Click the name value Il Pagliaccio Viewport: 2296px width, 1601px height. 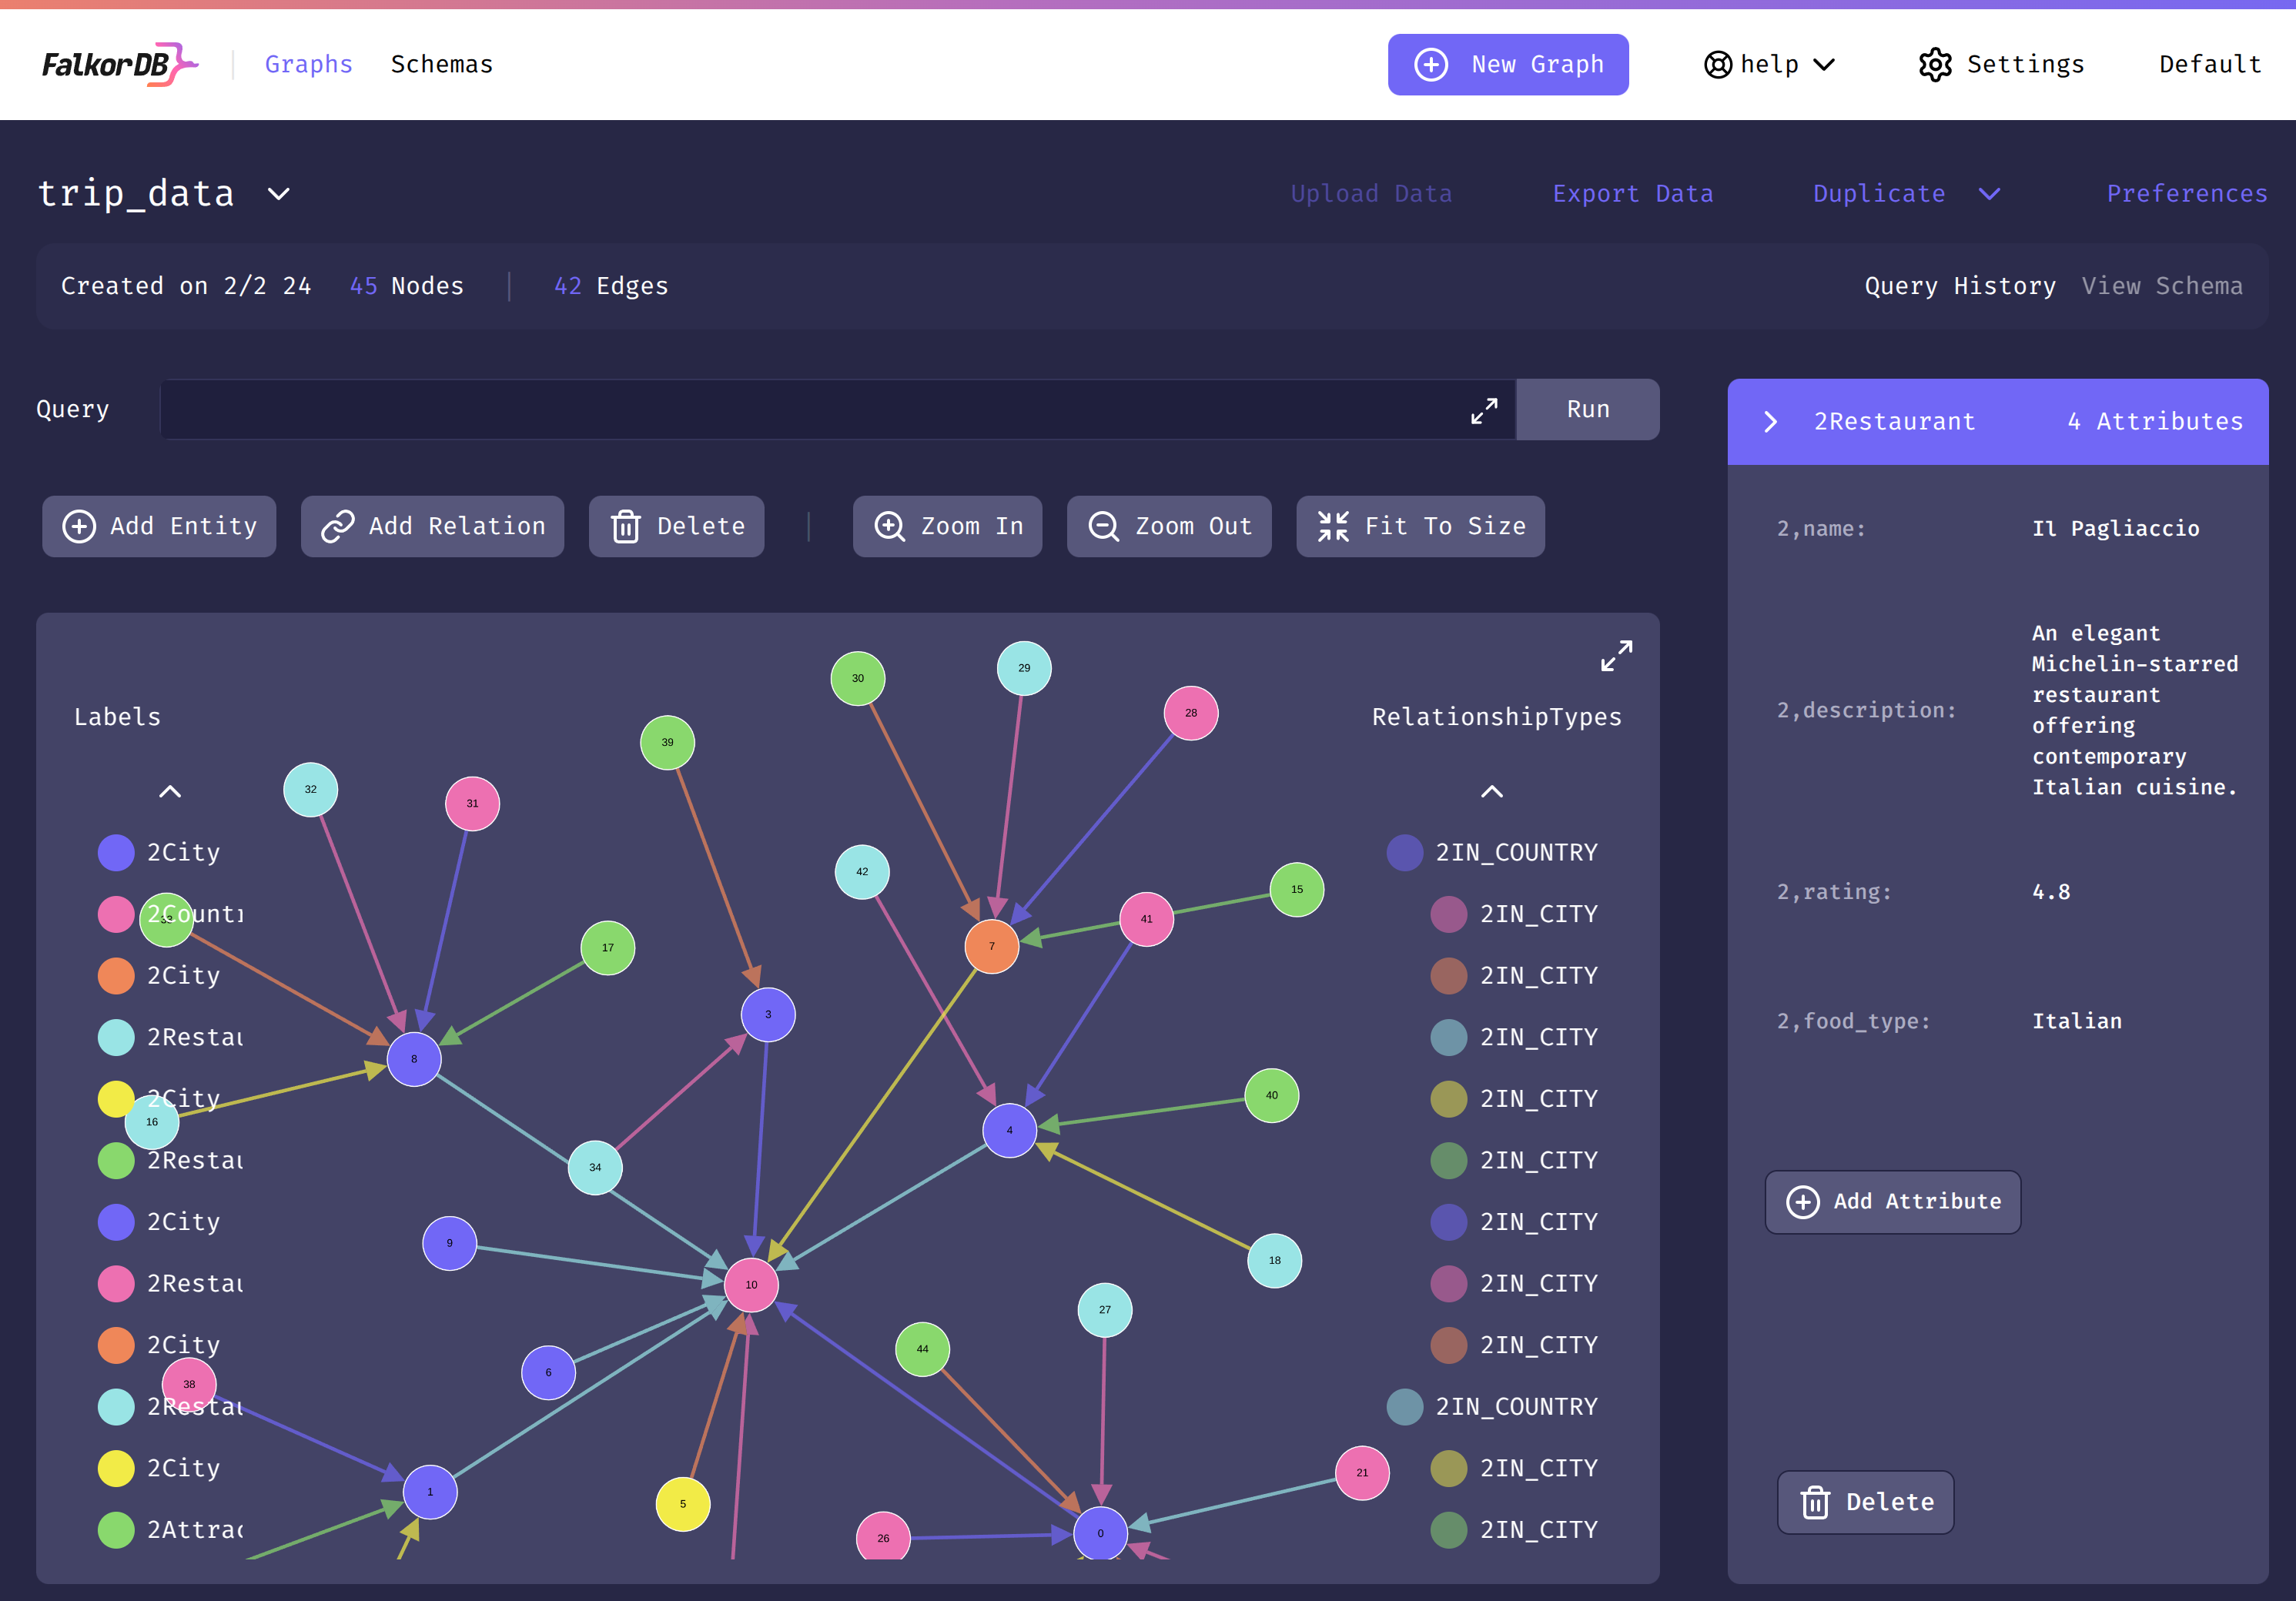[x=2115, y=529]
